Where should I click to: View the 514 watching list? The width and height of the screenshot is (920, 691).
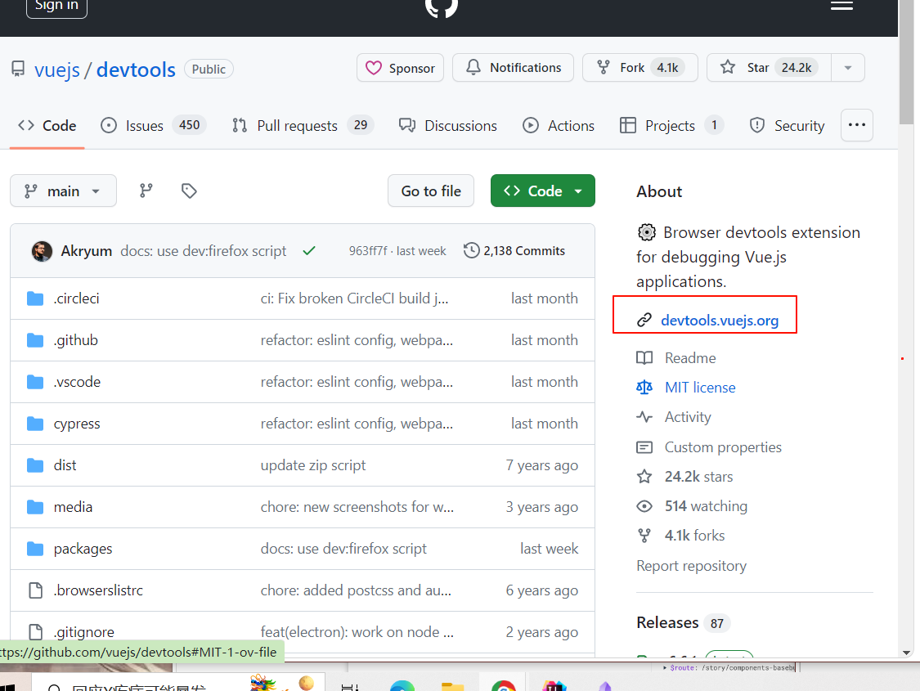tap(706, 506)
